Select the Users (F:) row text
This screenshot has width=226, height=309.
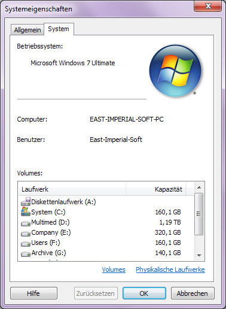click(45, 243)
